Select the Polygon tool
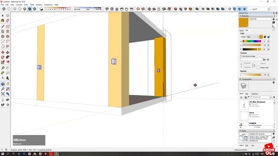 click(x=8, y=36)
